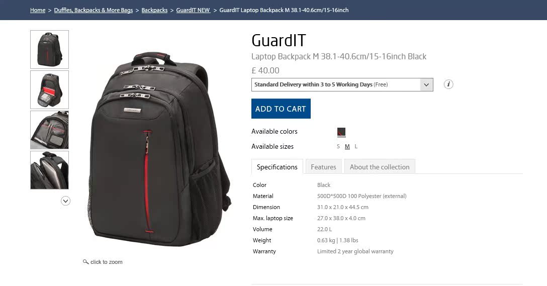Select Standard Delivery combo box

pos(342,85)
